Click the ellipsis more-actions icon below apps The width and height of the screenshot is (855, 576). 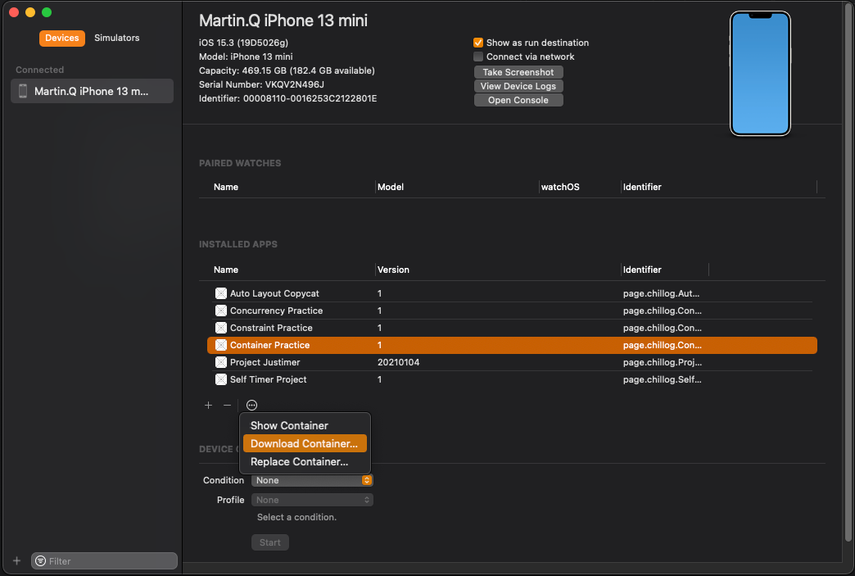coord(251,406)
